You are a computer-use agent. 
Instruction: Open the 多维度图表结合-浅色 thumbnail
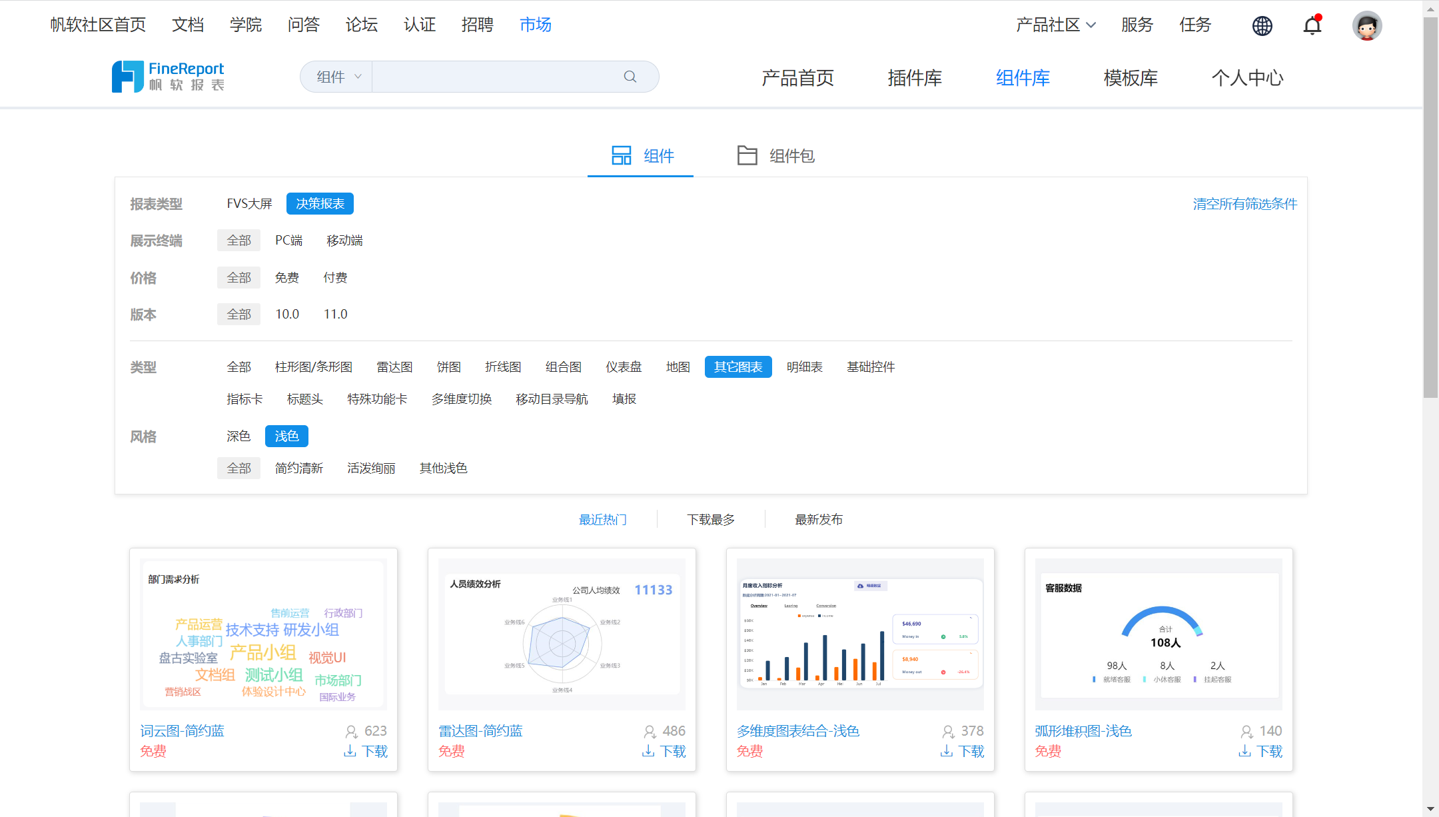coord(859,634)
